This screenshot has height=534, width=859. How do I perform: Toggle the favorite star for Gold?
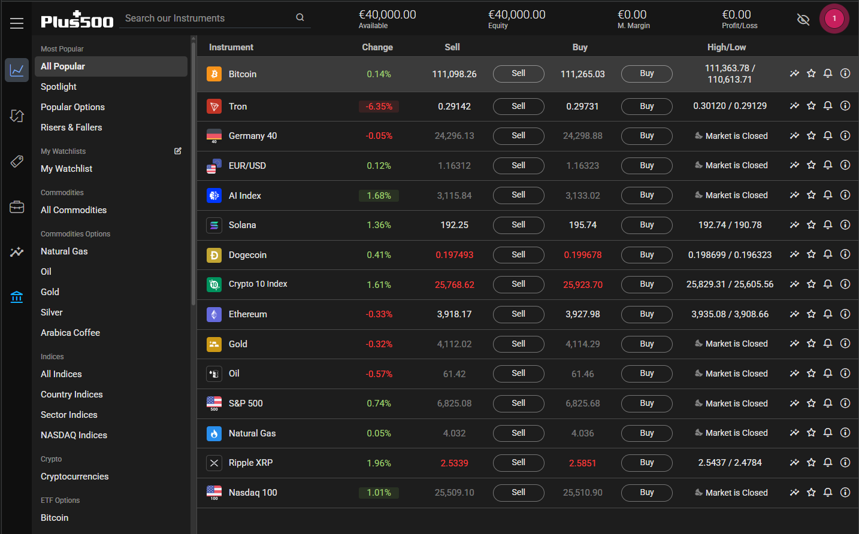point(811,344)
